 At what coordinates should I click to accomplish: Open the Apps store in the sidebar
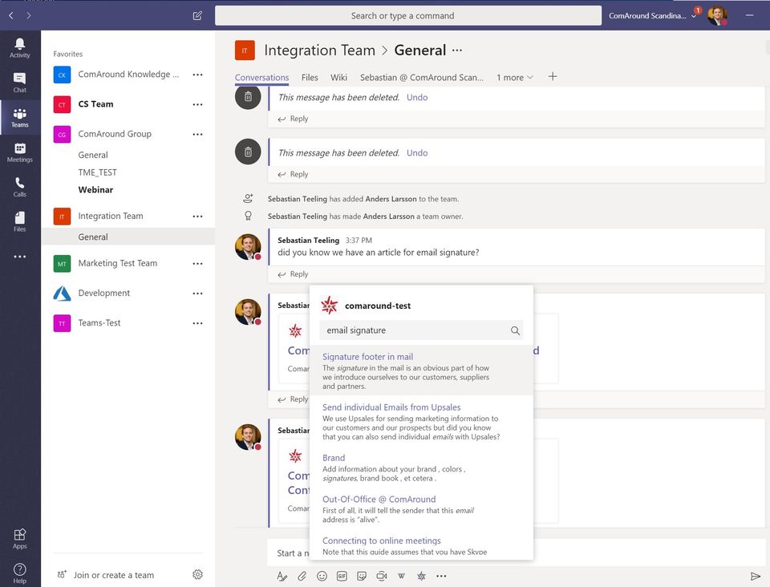pos(19,538)
